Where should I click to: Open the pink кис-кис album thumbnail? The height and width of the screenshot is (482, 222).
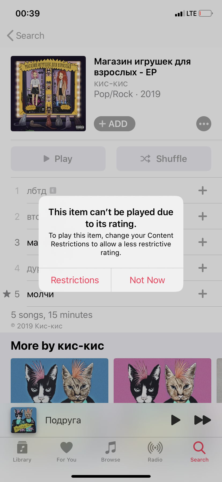[162, 380]
